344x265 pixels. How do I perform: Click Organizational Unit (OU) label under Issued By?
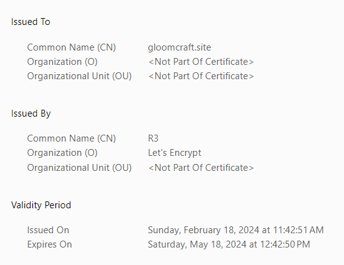coord(79,168)
